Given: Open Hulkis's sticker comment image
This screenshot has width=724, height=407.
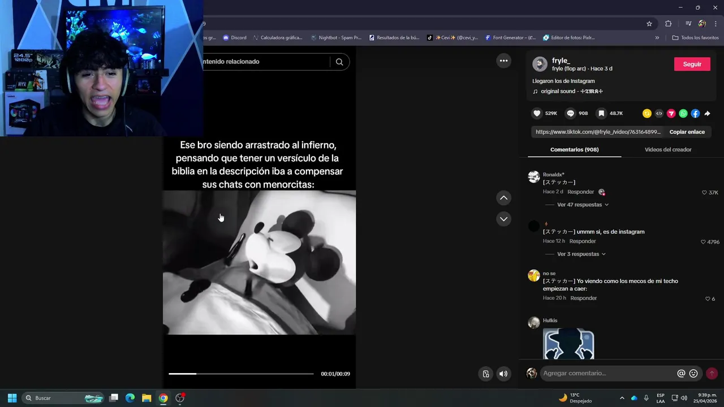Looking at the screenshot, I should pos(568,344).
